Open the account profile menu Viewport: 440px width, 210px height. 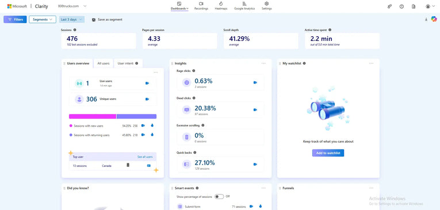click(430, 6)
